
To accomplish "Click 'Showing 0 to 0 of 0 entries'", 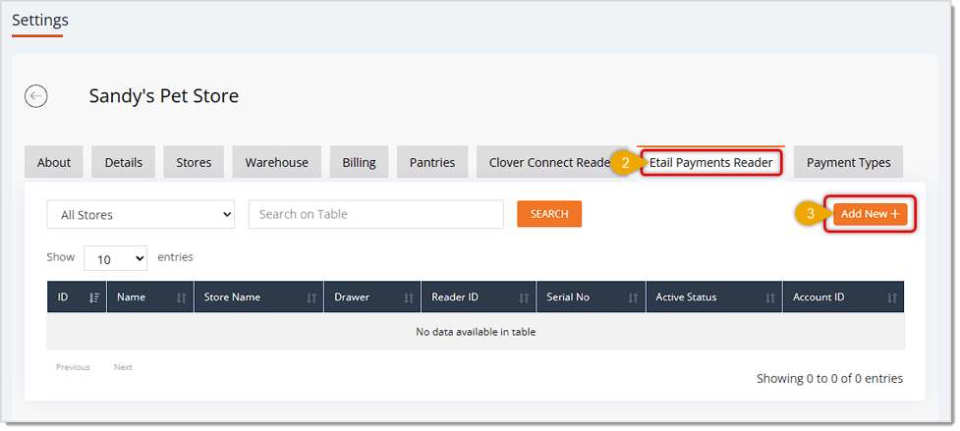I will 829,378.
